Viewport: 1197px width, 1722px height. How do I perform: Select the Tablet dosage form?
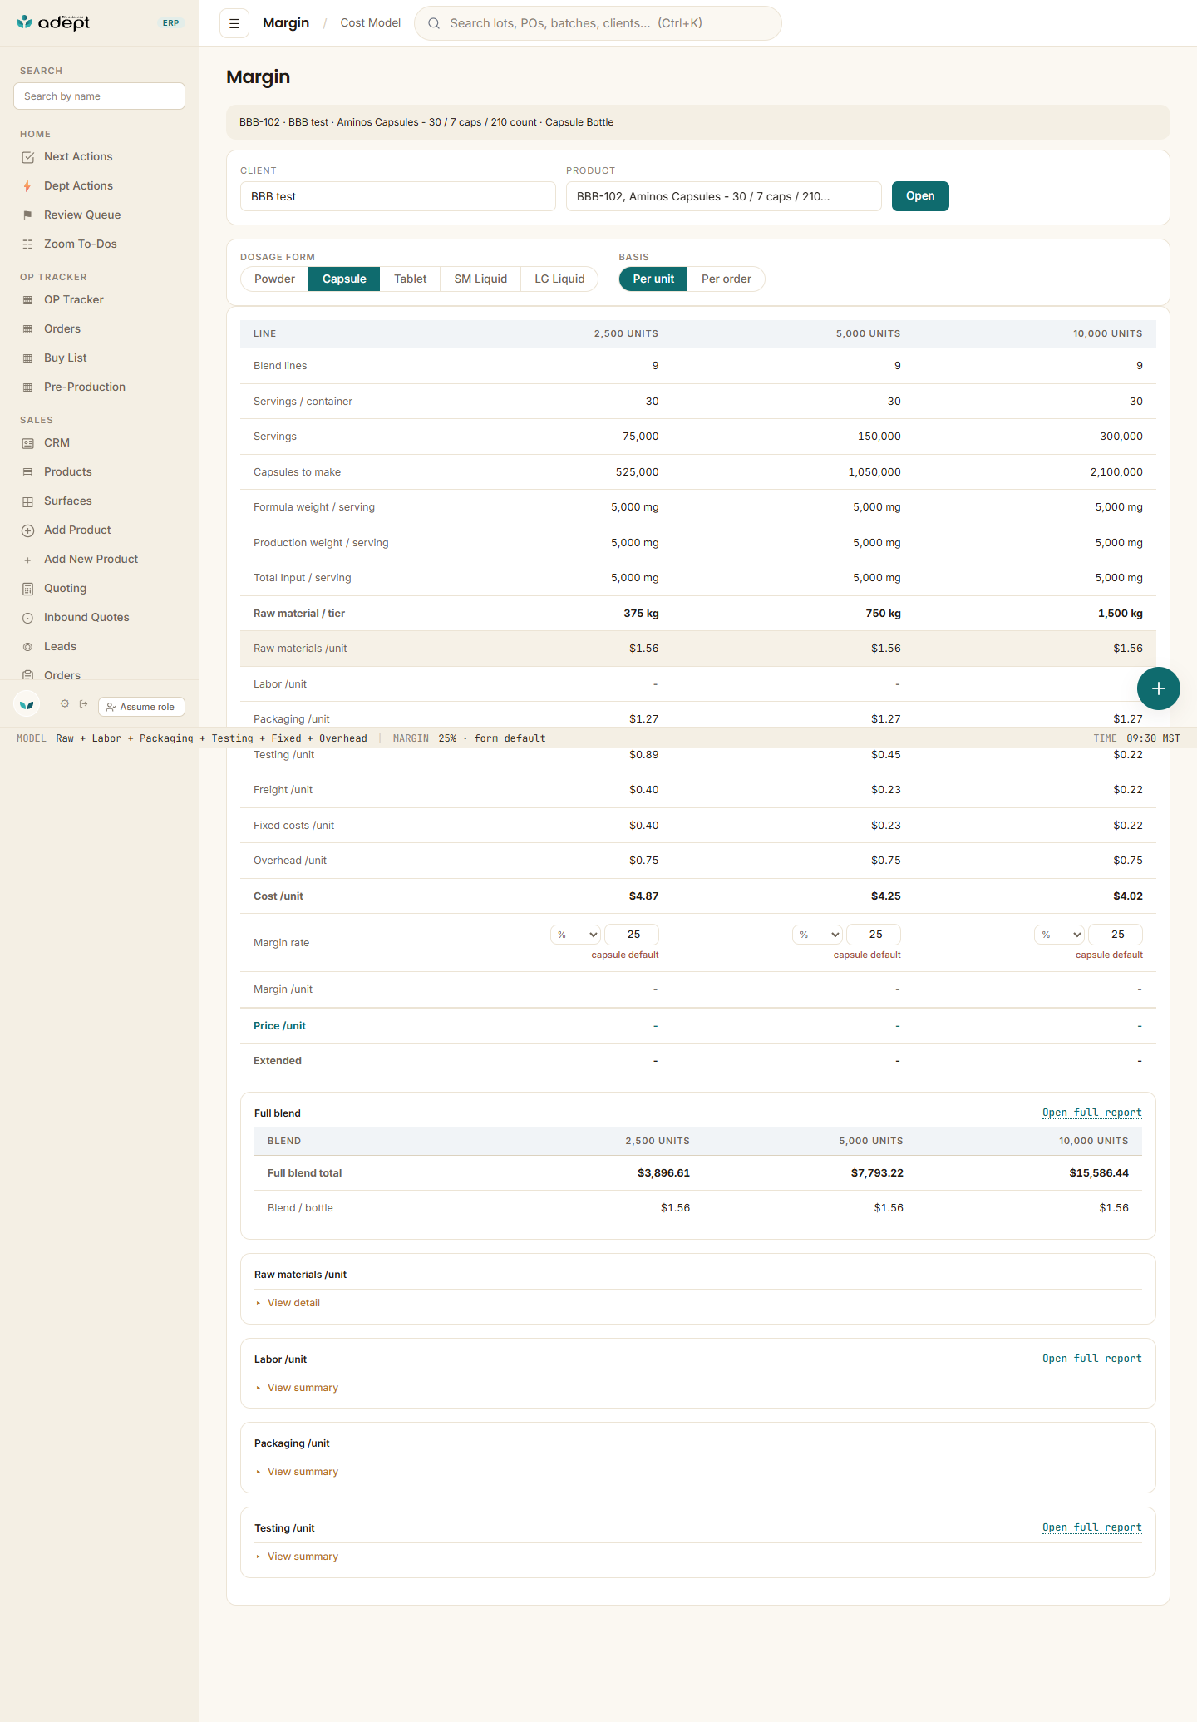click(411, 279)
